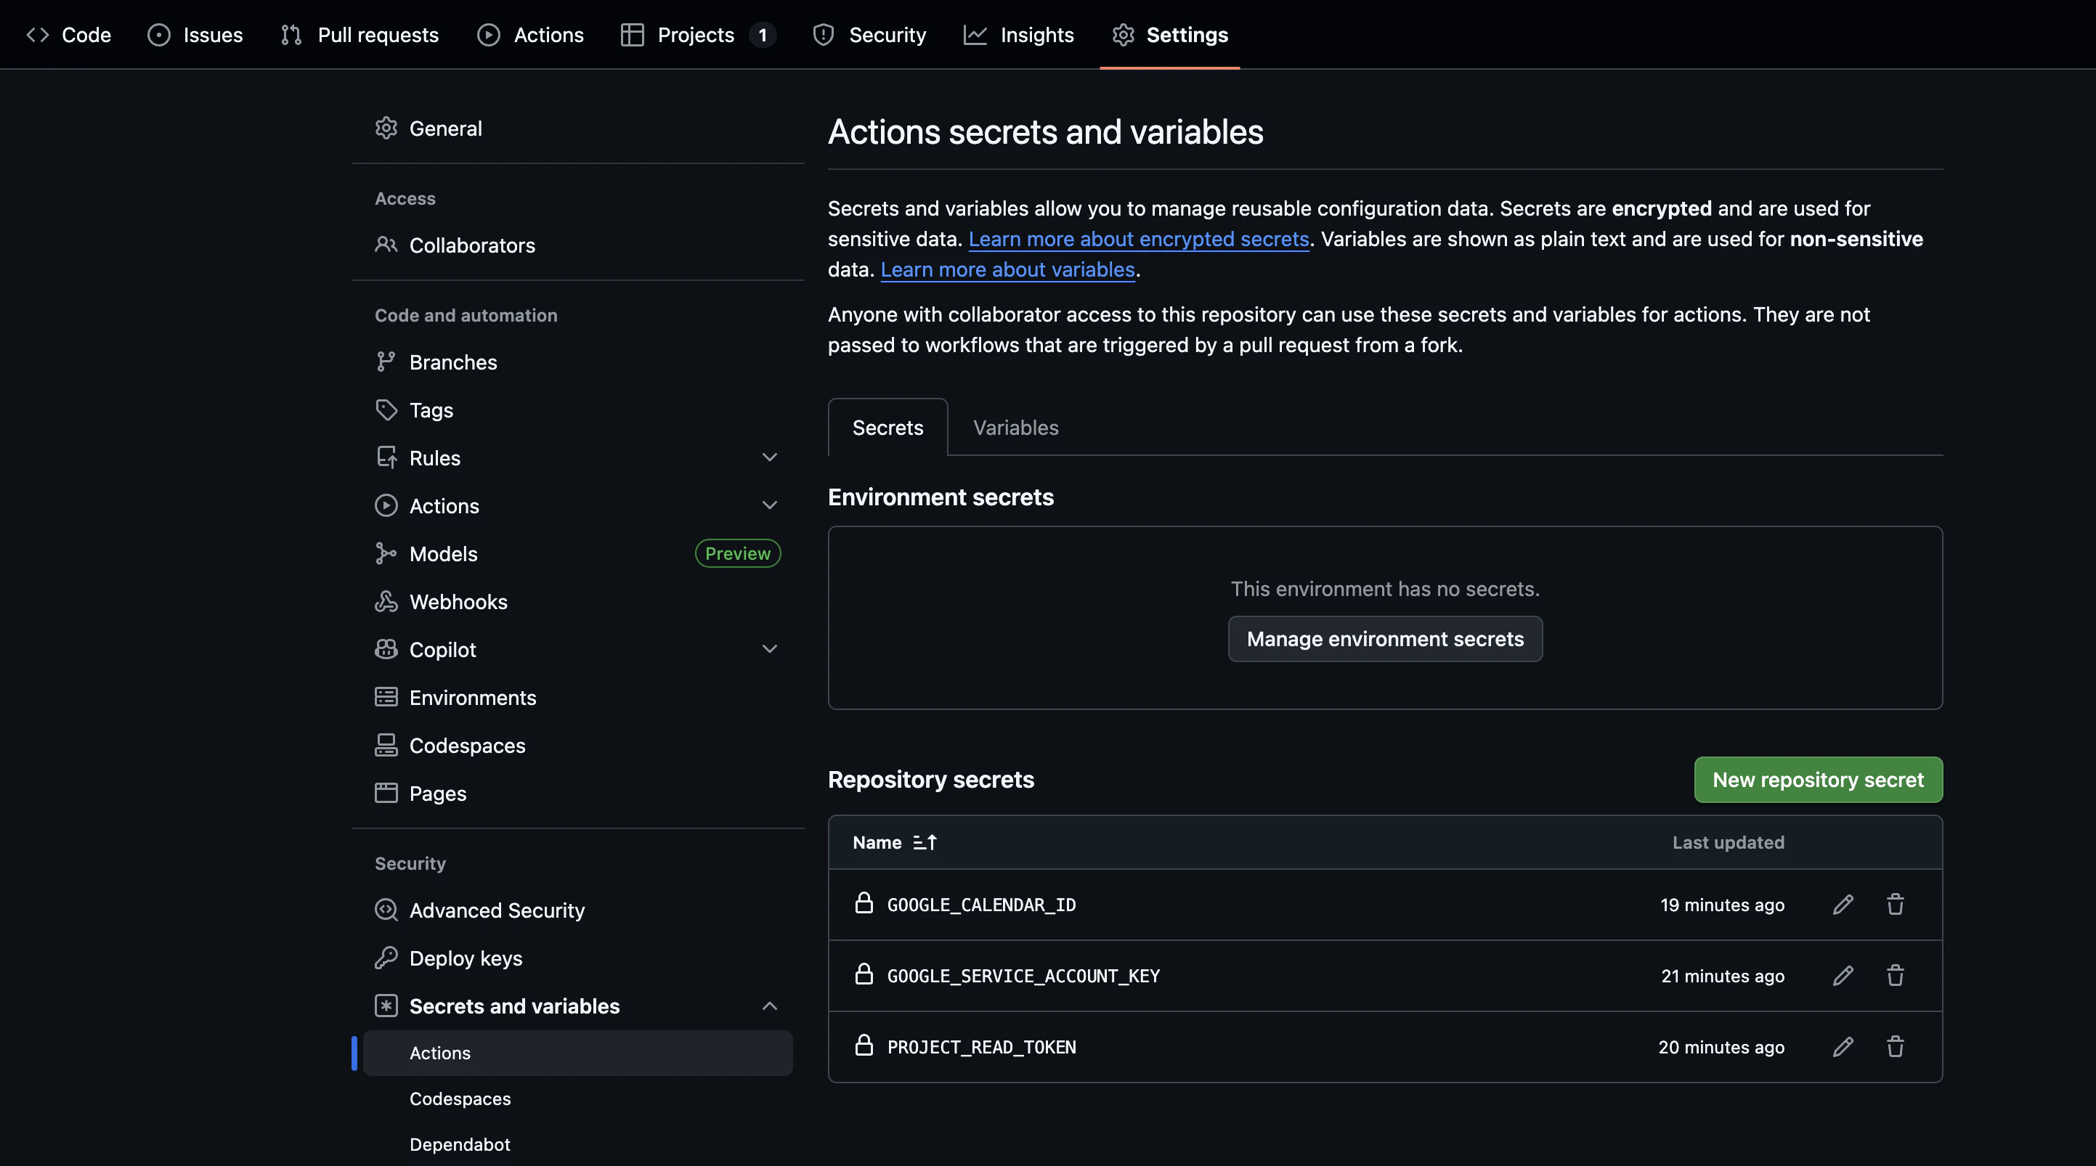The width and height of the screenshot is (2096, 1166).
Task: Click the Tags label icon
Action: pyautogui.click(x=386, y=410)
